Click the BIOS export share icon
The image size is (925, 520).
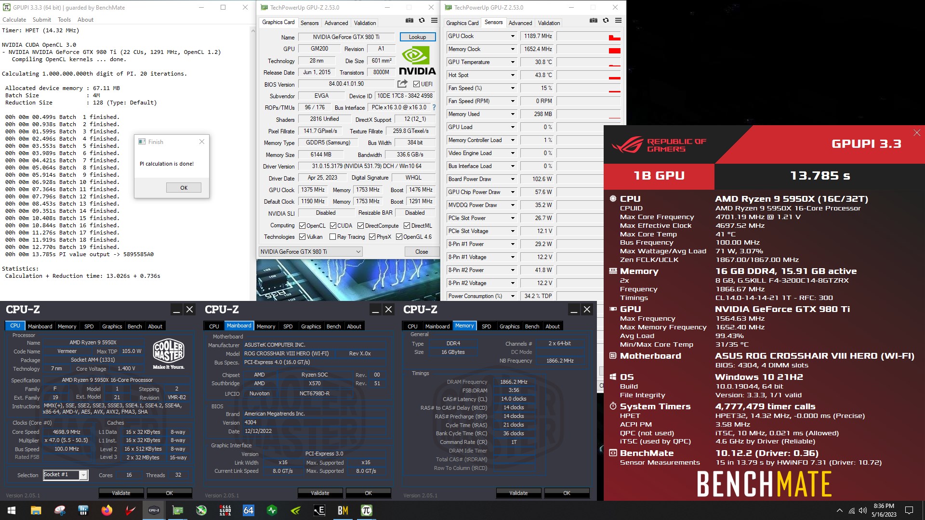402,84
